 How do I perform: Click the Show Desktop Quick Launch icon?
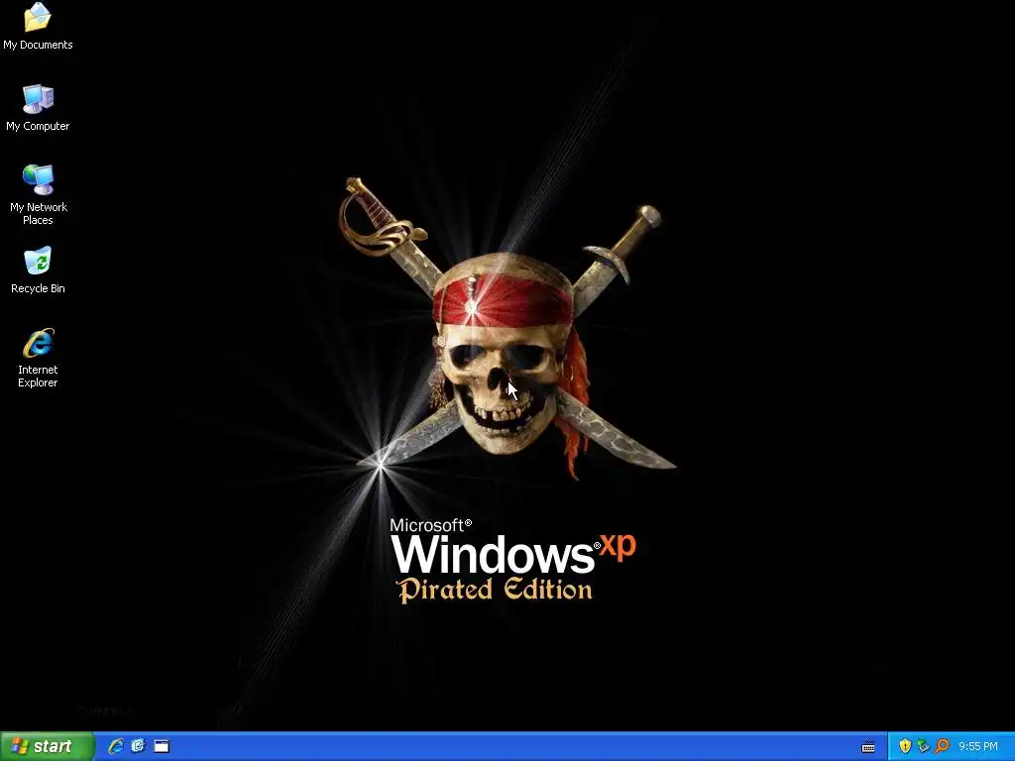(x=162, y=746)
